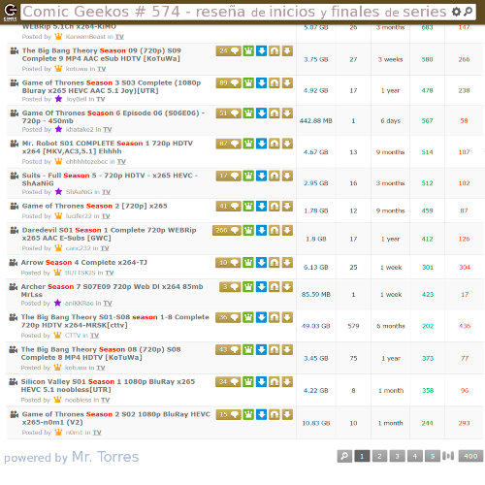
Task: Click pagination search magnifier button
Action: coord(344,456)
